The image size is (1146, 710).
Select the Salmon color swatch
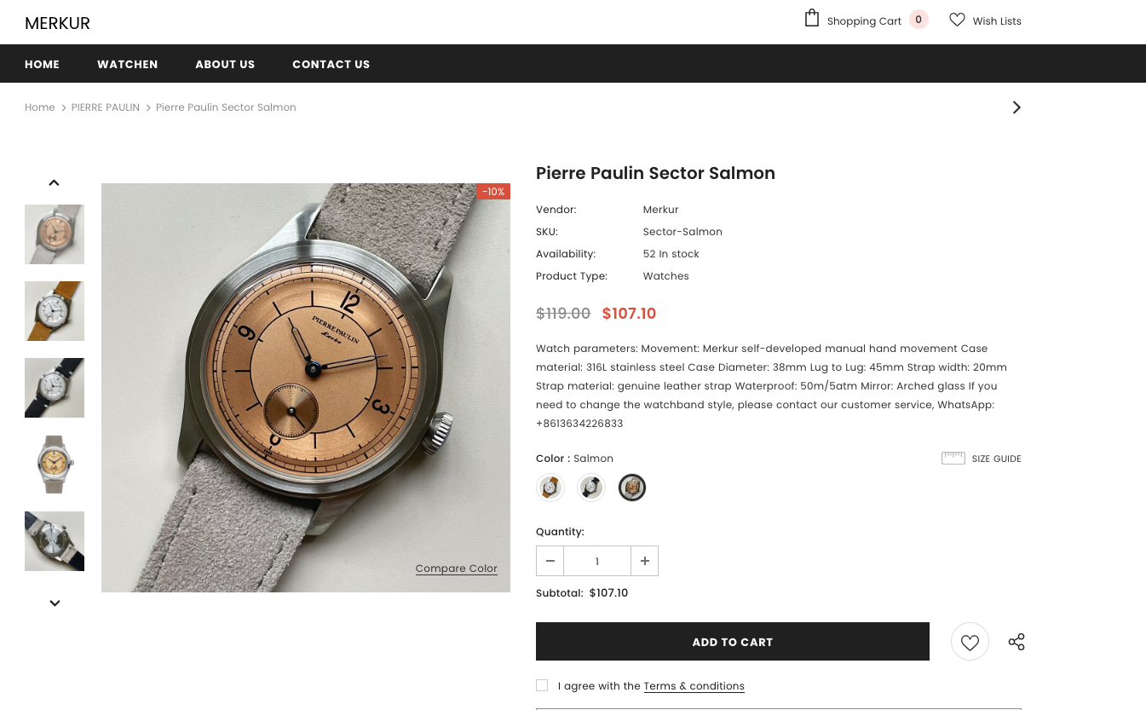pyautogui.click(x=632, y=488)
